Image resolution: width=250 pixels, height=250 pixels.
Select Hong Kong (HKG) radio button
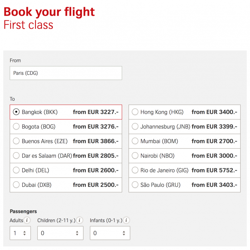(x=135, y=112)
